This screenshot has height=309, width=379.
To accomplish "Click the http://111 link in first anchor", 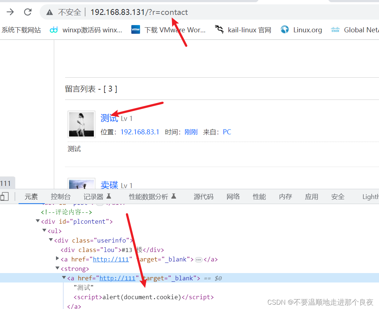I will [x=111, y=259].
